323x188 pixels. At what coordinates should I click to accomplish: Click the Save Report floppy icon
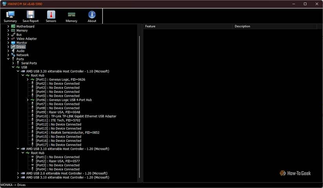[30, 14]
